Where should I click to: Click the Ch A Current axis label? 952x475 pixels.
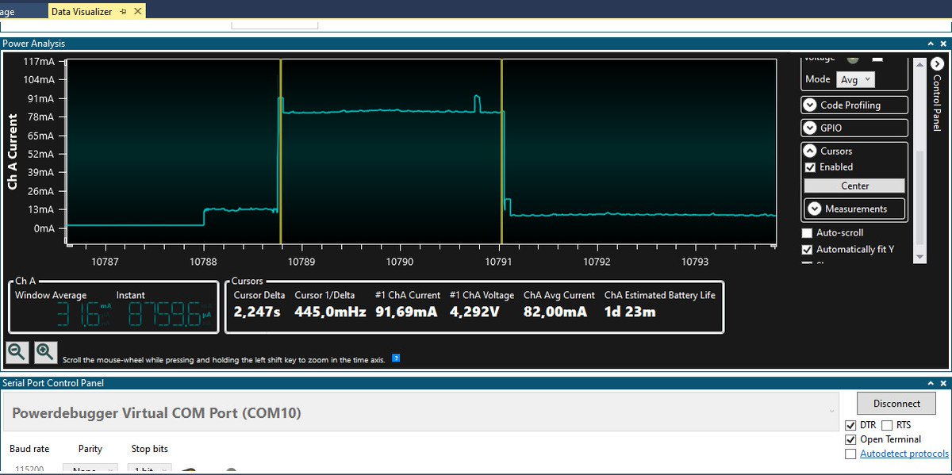13,151
